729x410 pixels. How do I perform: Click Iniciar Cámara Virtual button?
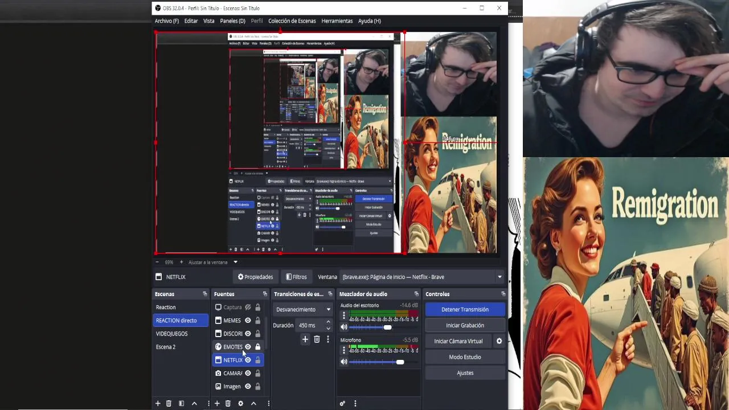pyautogui.click(x=458, y=341)
